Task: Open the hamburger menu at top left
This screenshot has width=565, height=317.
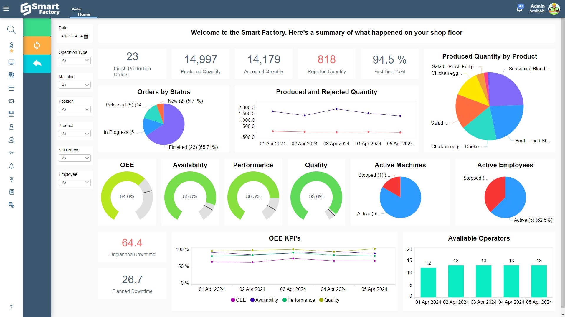Action: tap(6, 9)
